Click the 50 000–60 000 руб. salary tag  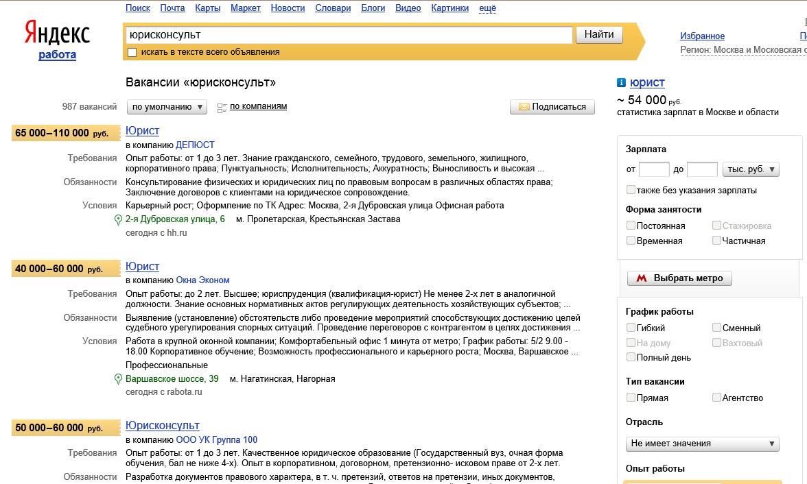pyautogui.click(x=66, y=427)
